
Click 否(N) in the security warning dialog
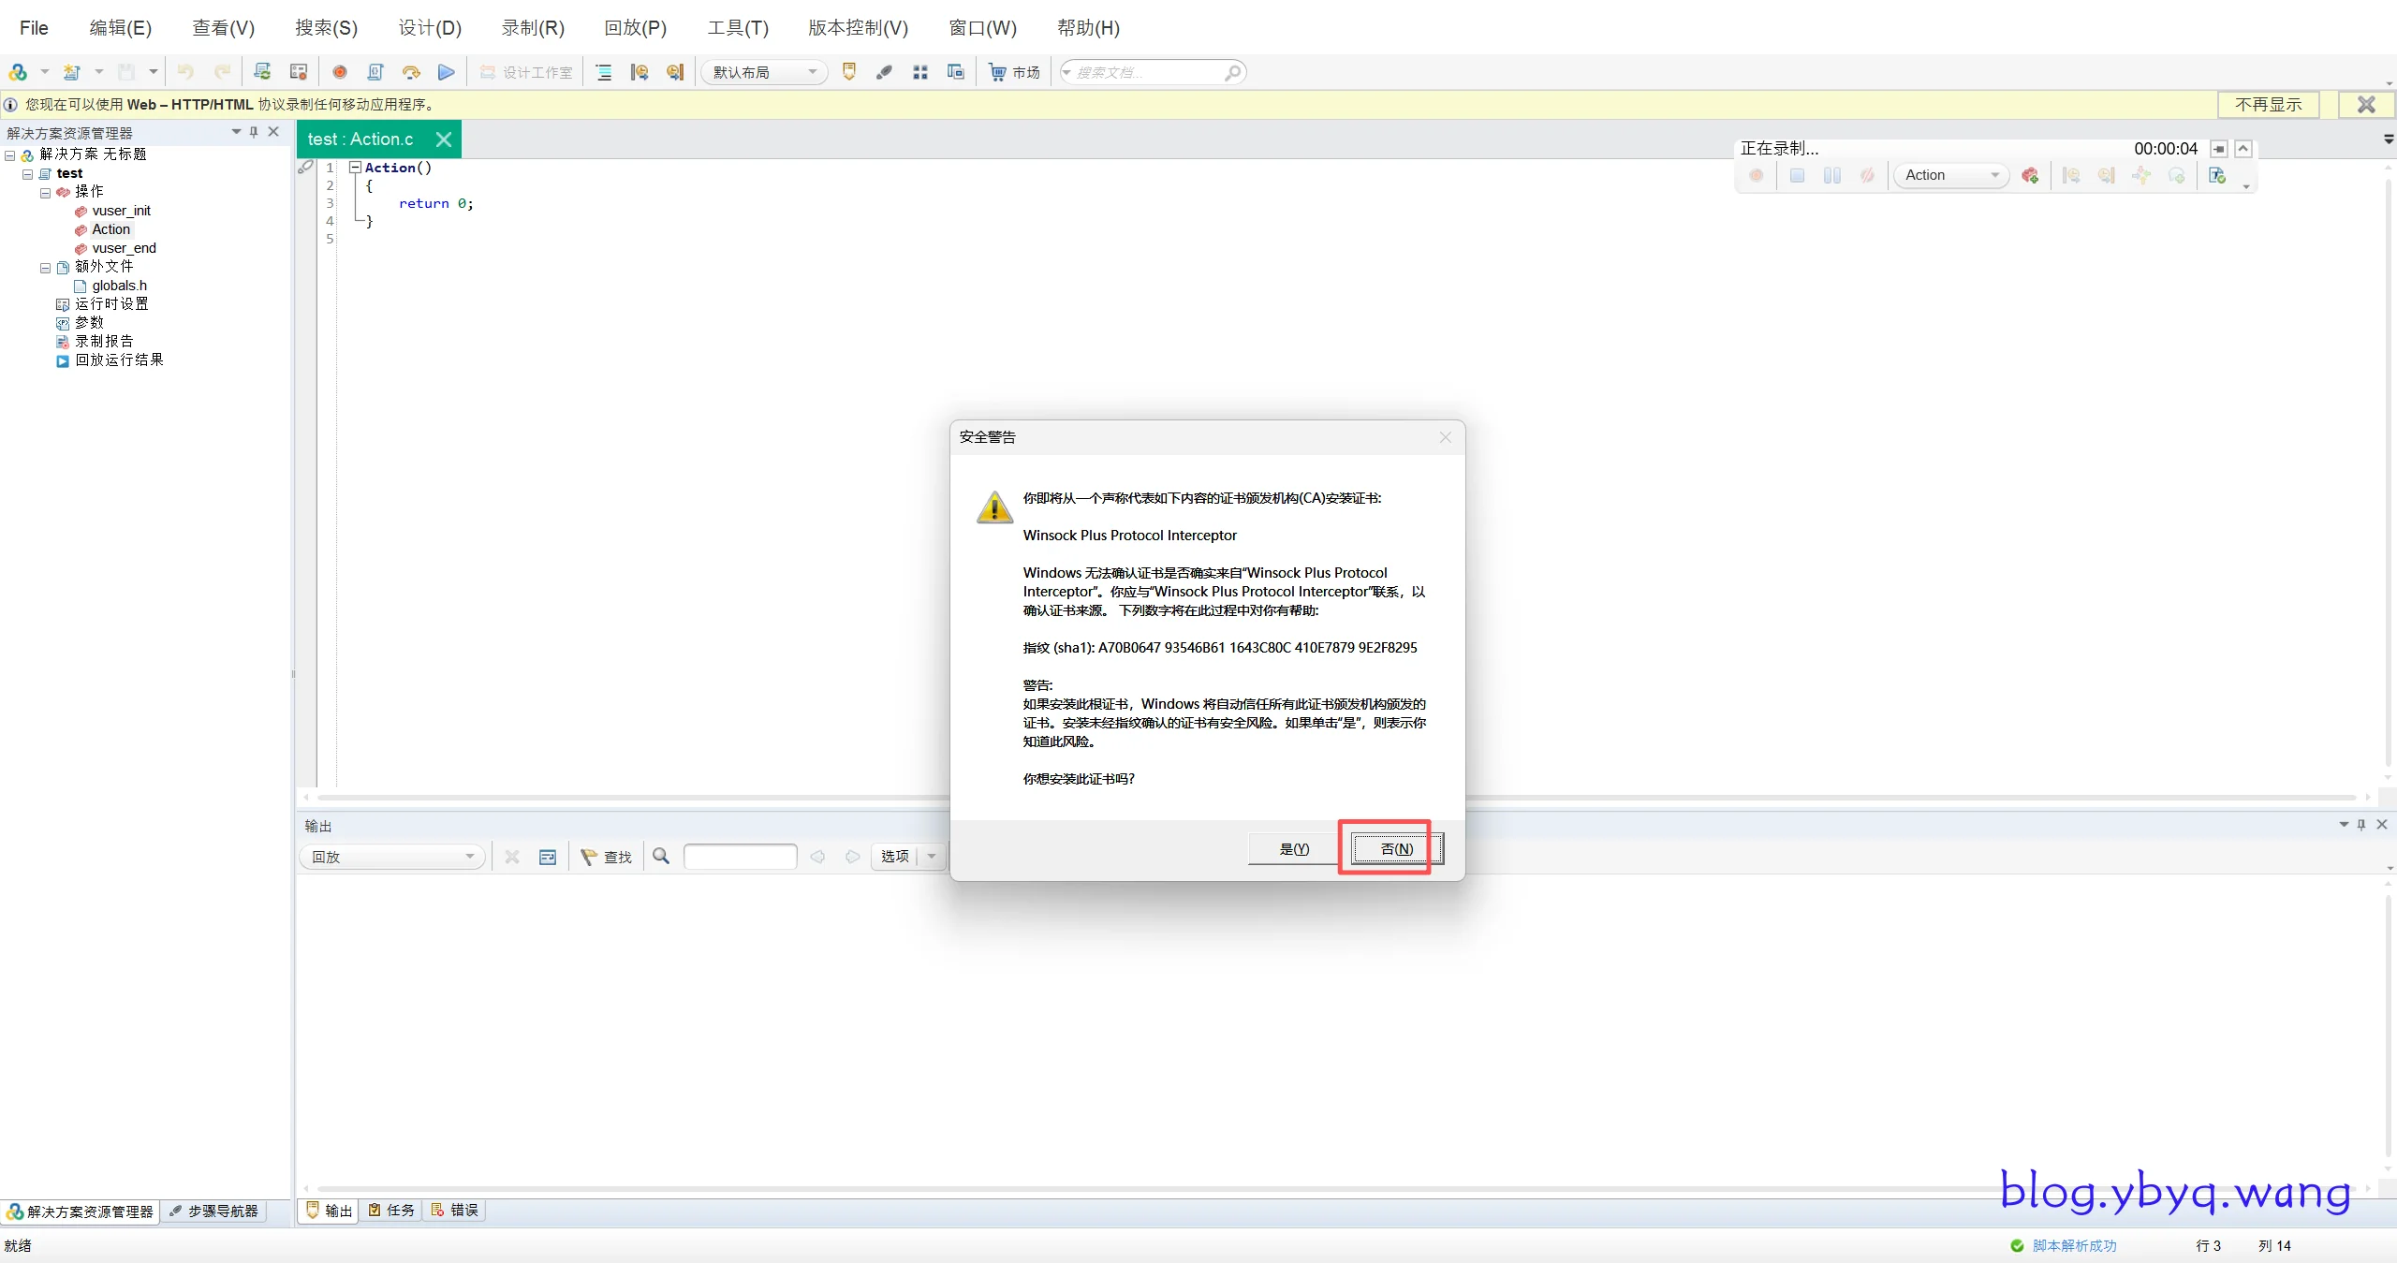click(x=1396, y=848)
